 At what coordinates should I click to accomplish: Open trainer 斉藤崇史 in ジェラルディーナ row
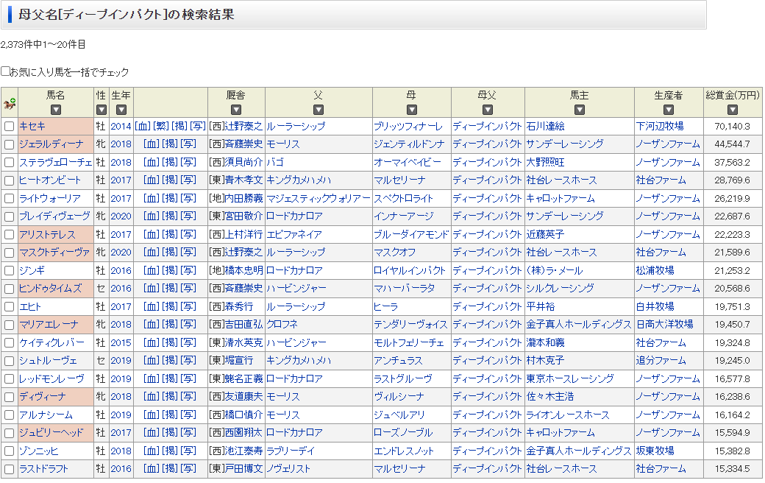(243, 144)
